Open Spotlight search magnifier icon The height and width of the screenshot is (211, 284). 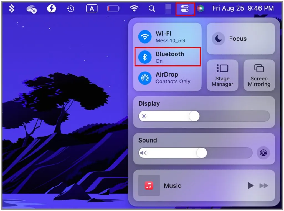(x=152, y=8)
